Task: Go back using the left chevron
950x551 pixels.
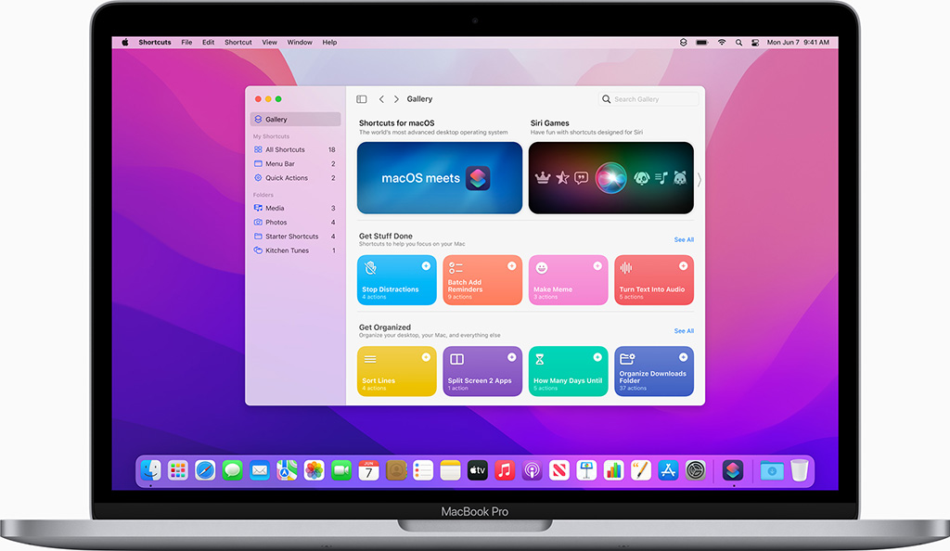Action: (381, 99)
